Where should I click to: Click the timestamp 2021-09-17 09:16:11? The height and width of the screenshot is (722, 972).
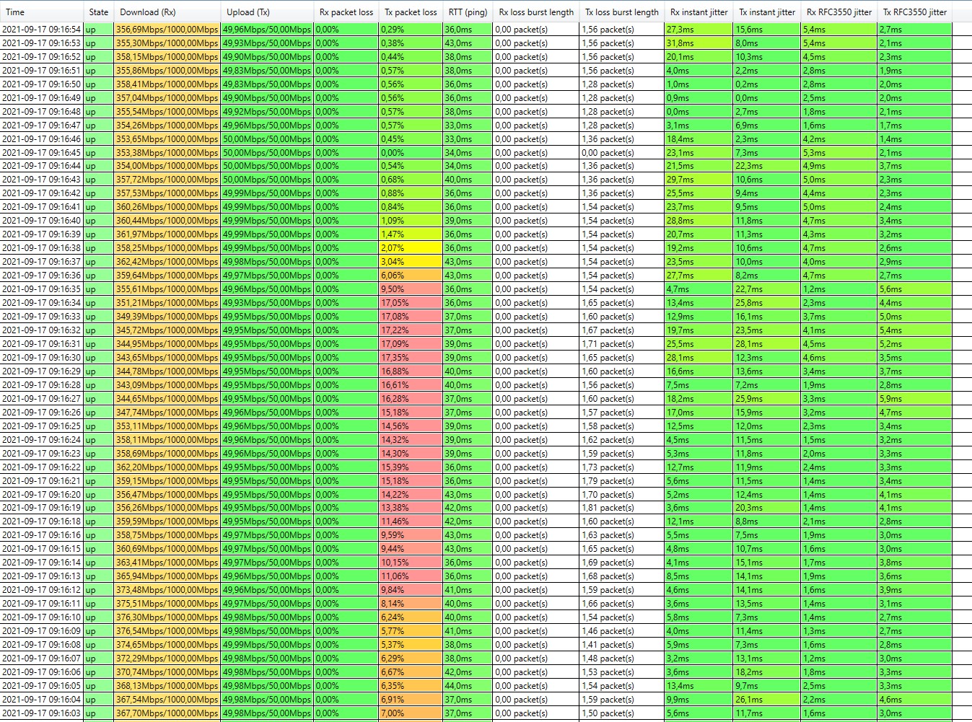(42, 604)
